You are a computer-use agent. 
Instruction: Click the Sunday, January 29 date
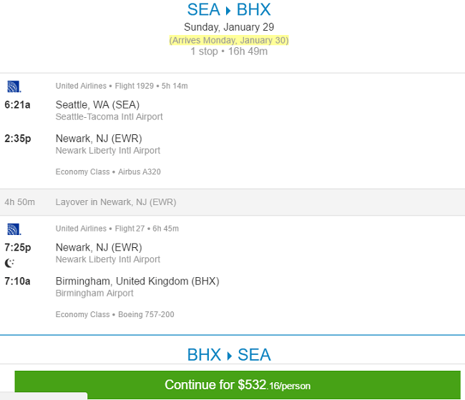(x=229, y=27)
